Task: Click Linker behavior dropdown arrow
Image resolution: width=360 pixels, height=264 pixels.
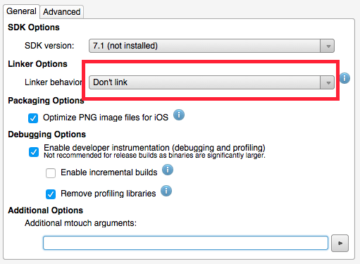Action: click(328, 82)
